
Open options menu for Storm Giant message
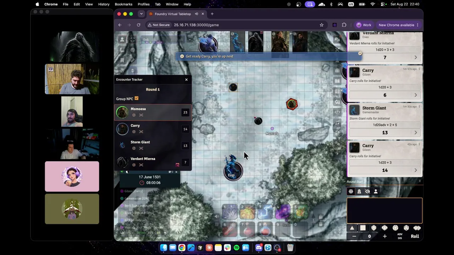click(x=420, y=107)
